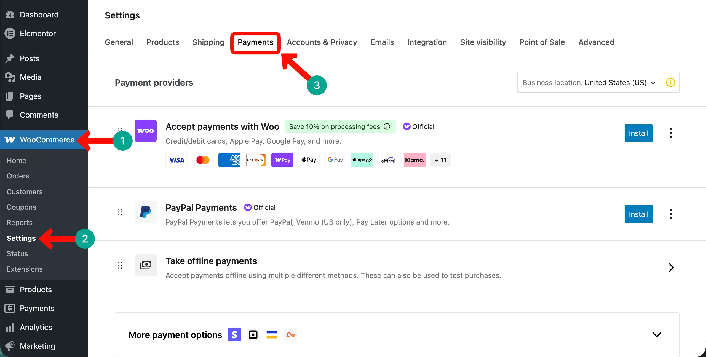Open Coupons submenu item
Screen dimensions: 706x357
[x=22, y=207]
